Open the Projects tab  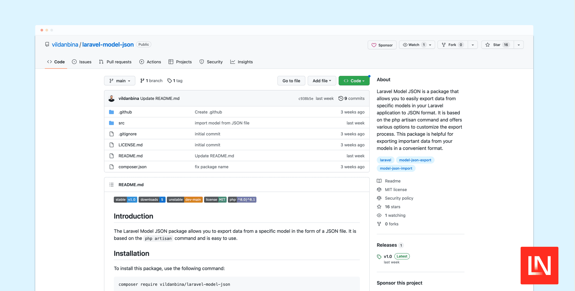tap(180, 62)
